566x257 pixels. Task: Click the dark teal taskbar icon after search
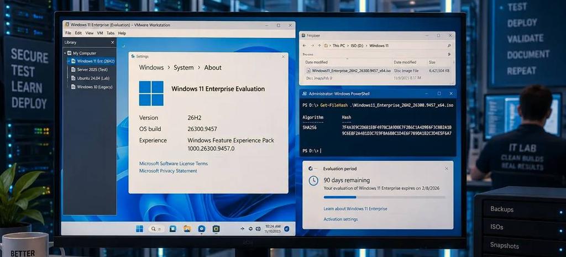click(x=173, y=228)
